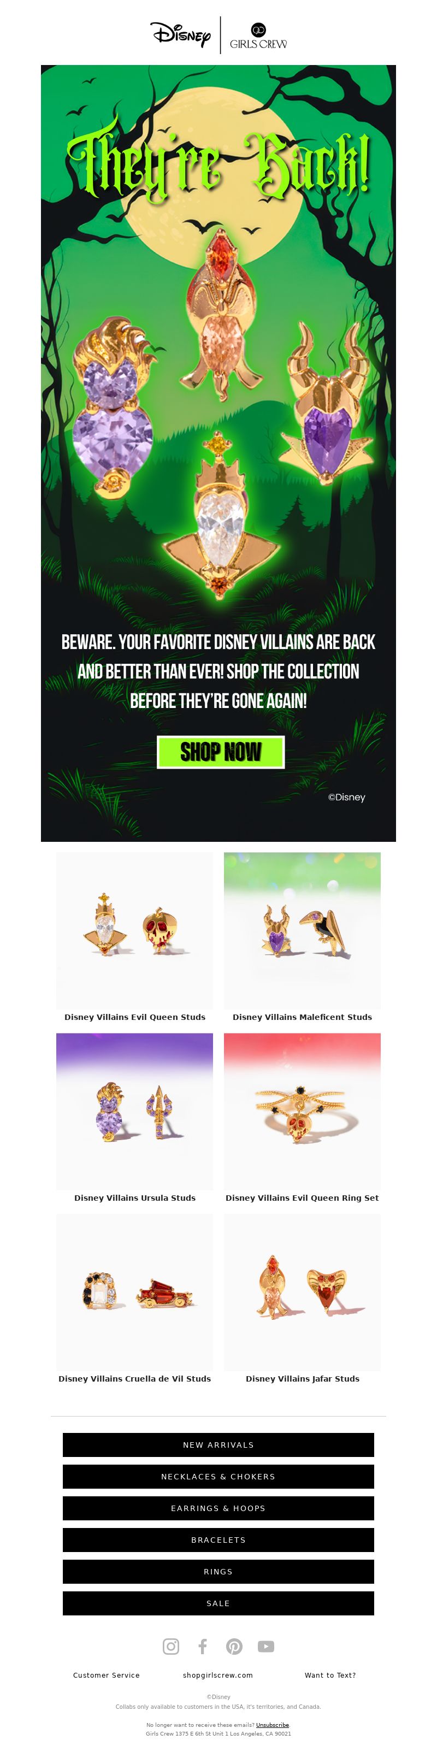Click the Girls Crew logo

pos(258,36)
